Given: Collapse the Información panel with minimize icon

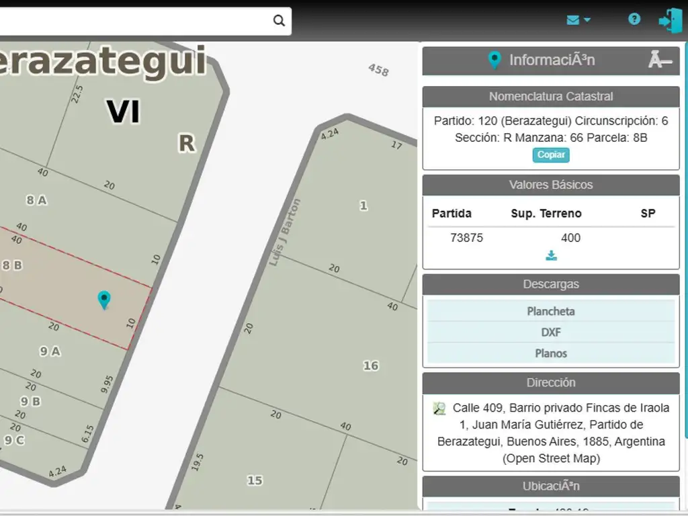Looking at the screenshot, I should coord(659,60).
